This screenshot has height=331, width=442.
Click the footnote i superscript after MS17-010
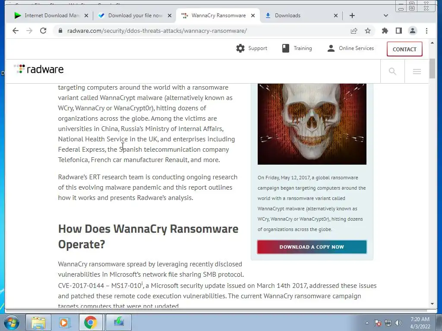(x=142, y=283)
